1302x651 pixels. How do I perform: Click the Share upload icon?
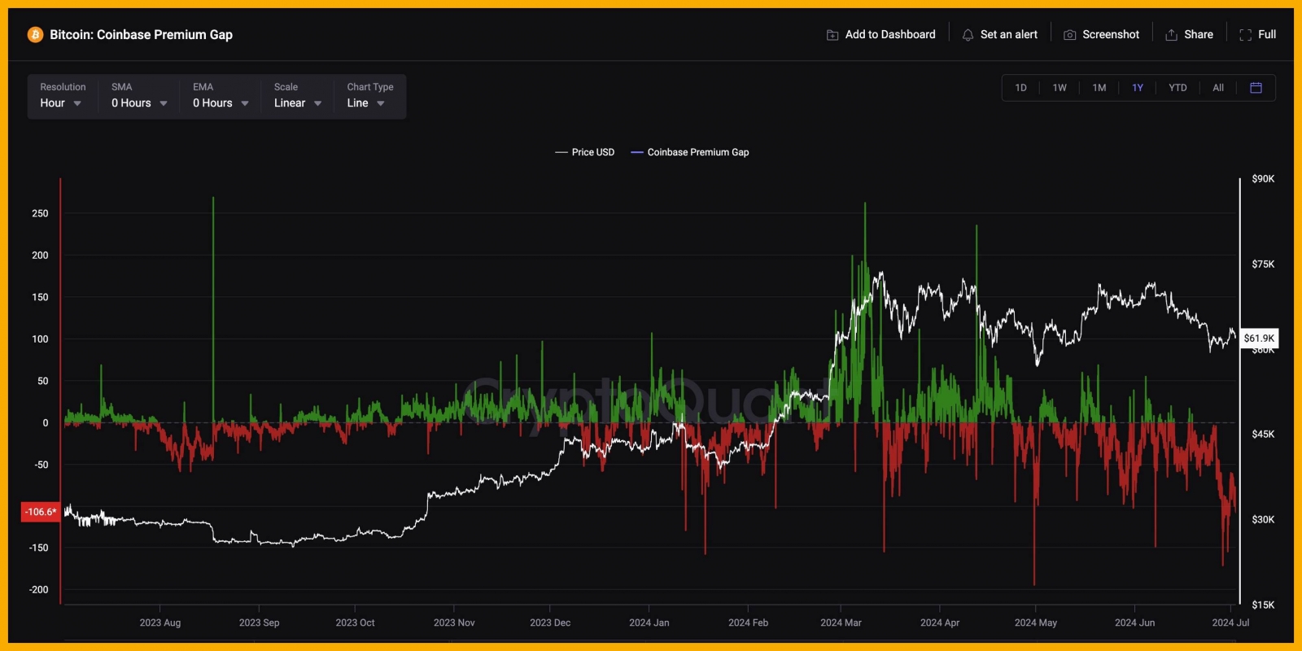point(1171,35)
